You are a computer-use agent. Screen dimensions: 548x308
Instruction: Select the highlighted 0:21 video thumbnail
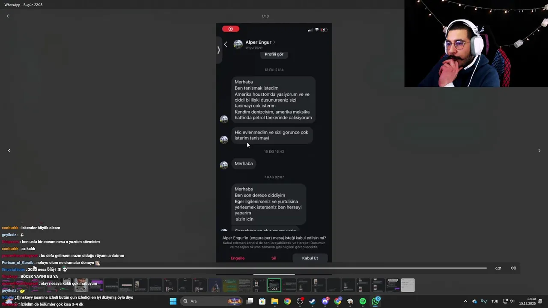click(x=274, y=285)
